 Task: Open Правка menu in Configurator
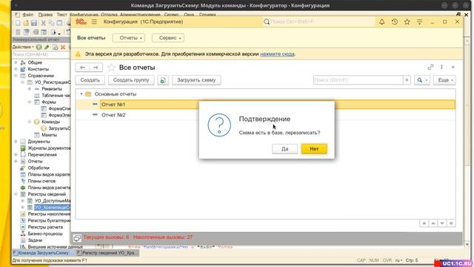coord(45,15)
